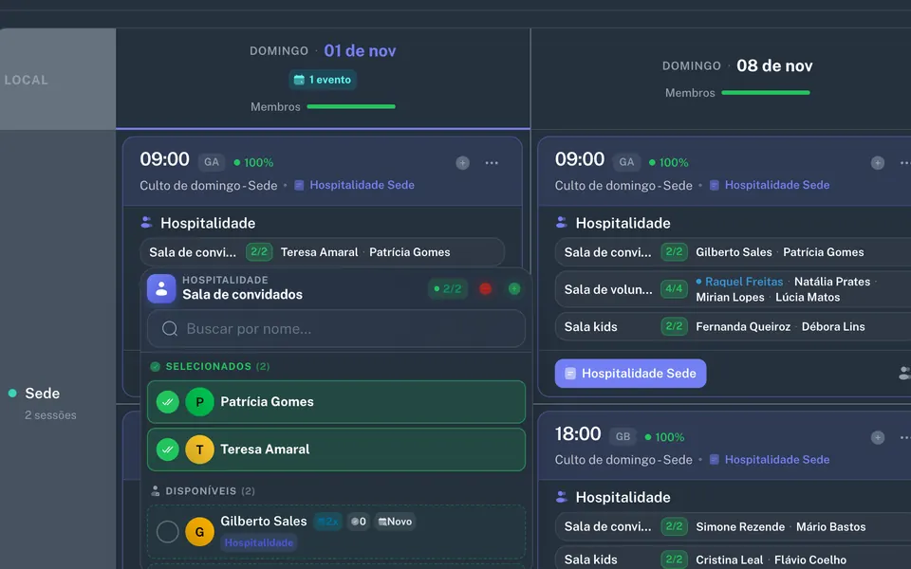Click the Novo badge on Gilberto Sales
Screen dimensions: 911x569
pyautogui.click(x=395, y=522)
